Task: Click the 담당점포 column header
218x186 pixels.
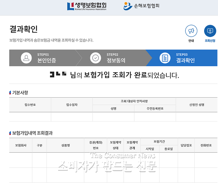Action: (186, 145)
